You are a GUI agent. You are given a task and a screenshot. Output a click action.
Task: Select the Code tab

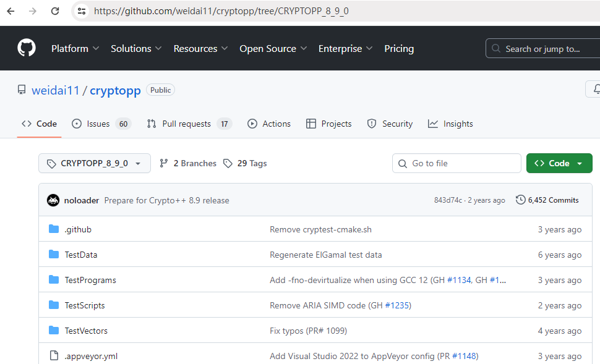[x=39, y=124]
